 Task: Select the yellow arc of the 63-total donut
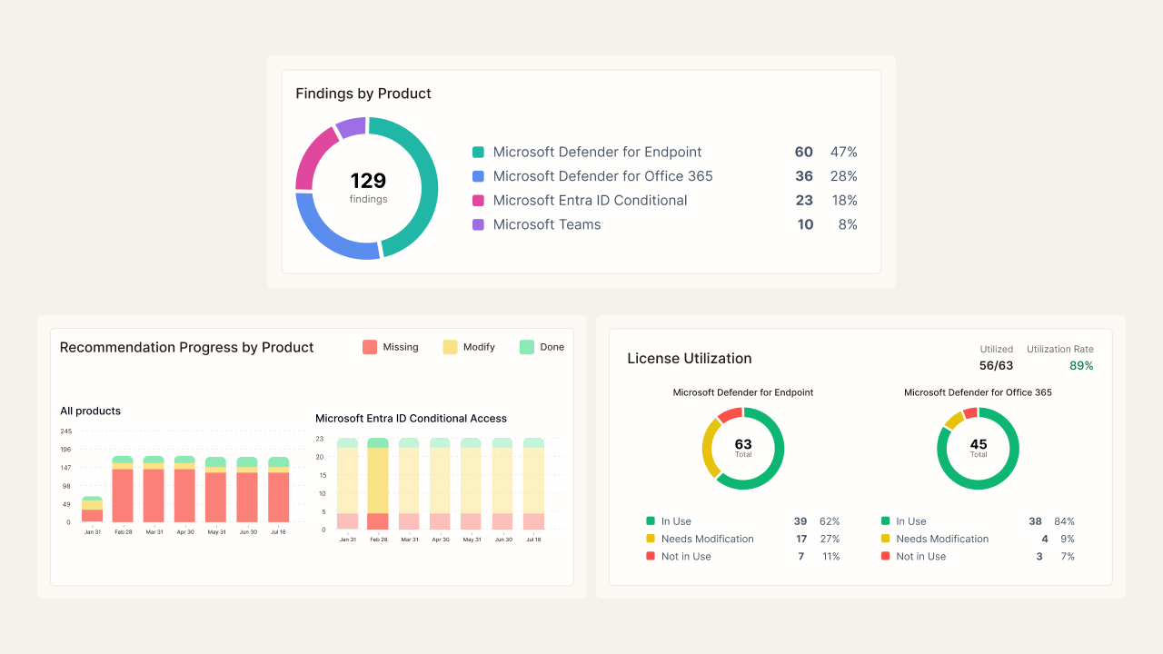coord(710,448)
